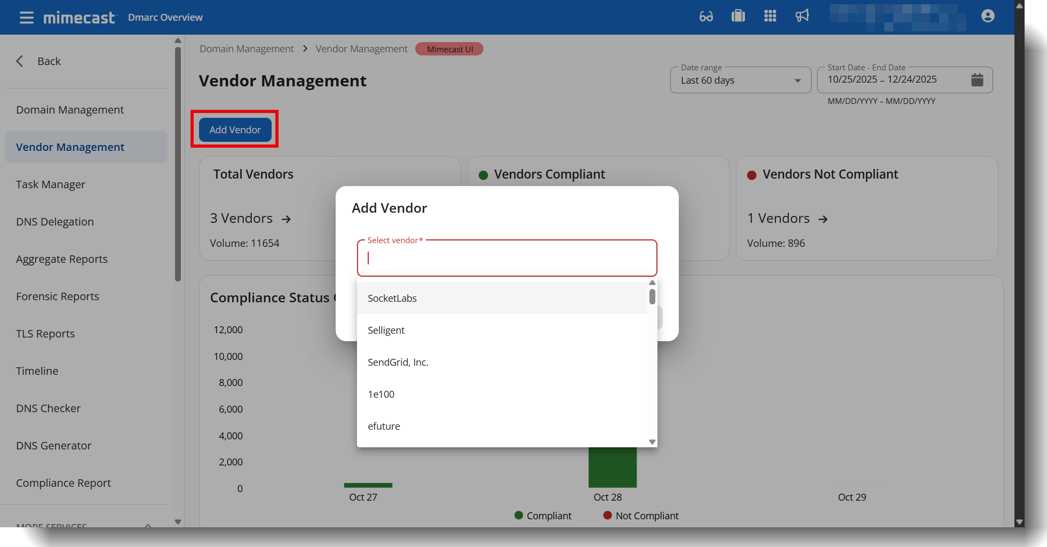Click Domain Management breadcrumb link
Viewport: 1047px width, 547px height.
(247, 49)
